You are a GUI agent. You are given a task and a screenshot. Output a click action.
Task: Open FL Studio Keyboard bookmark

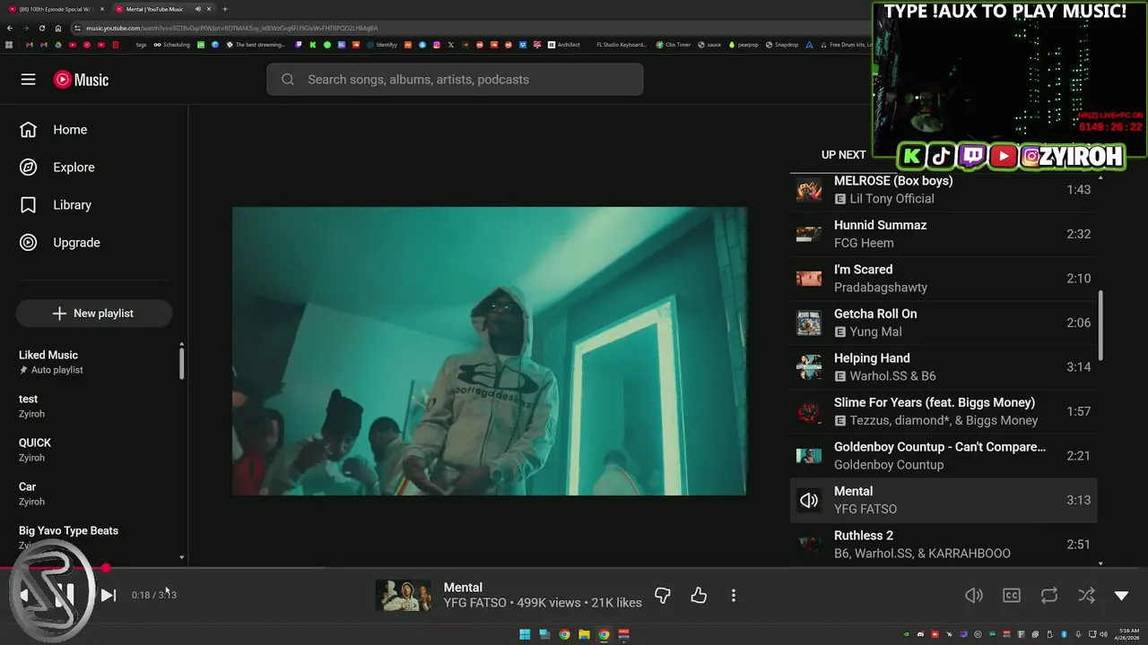(x=621, y=45)
